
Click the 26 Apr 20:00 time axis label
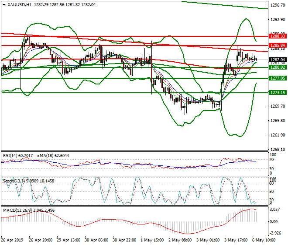[x=41, y=240]
